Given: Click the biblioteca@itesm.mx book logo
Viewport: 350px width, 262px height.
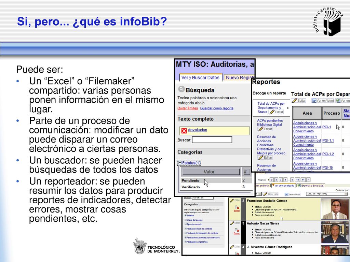Looking at the screenshot, I should (328, 21).
